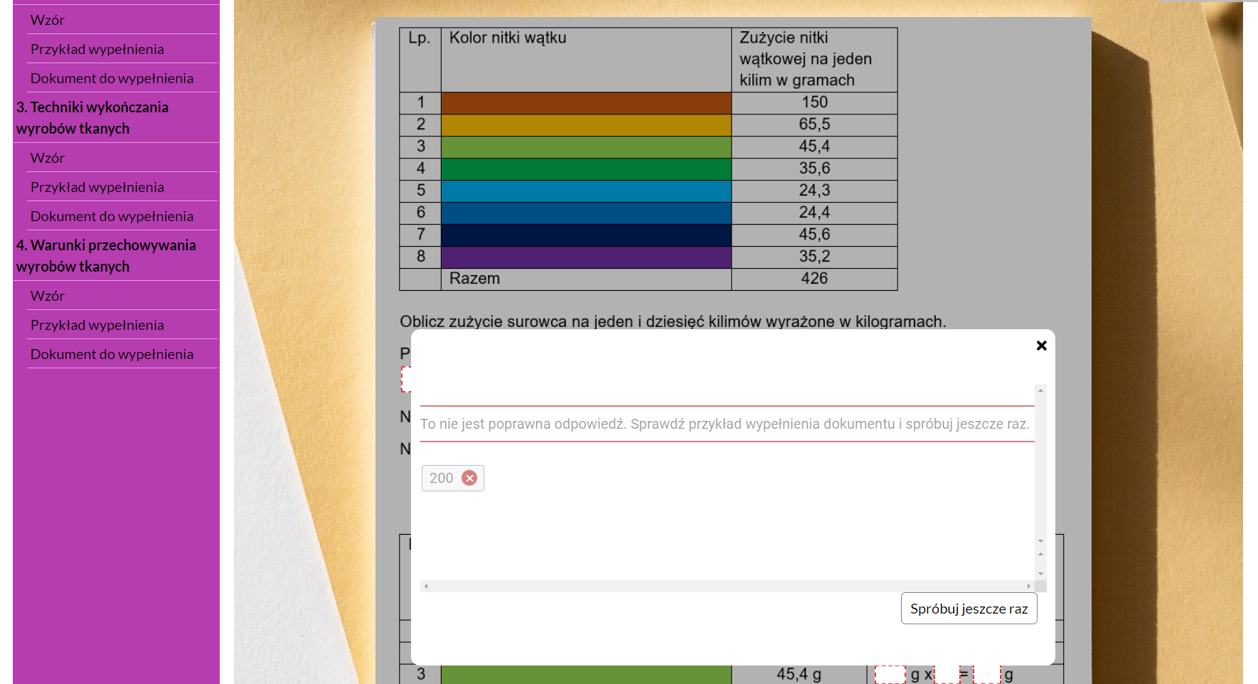Click the horizontal scrollbar track in the dialog
Screen dimensions: 1258x684
[725, 587]
